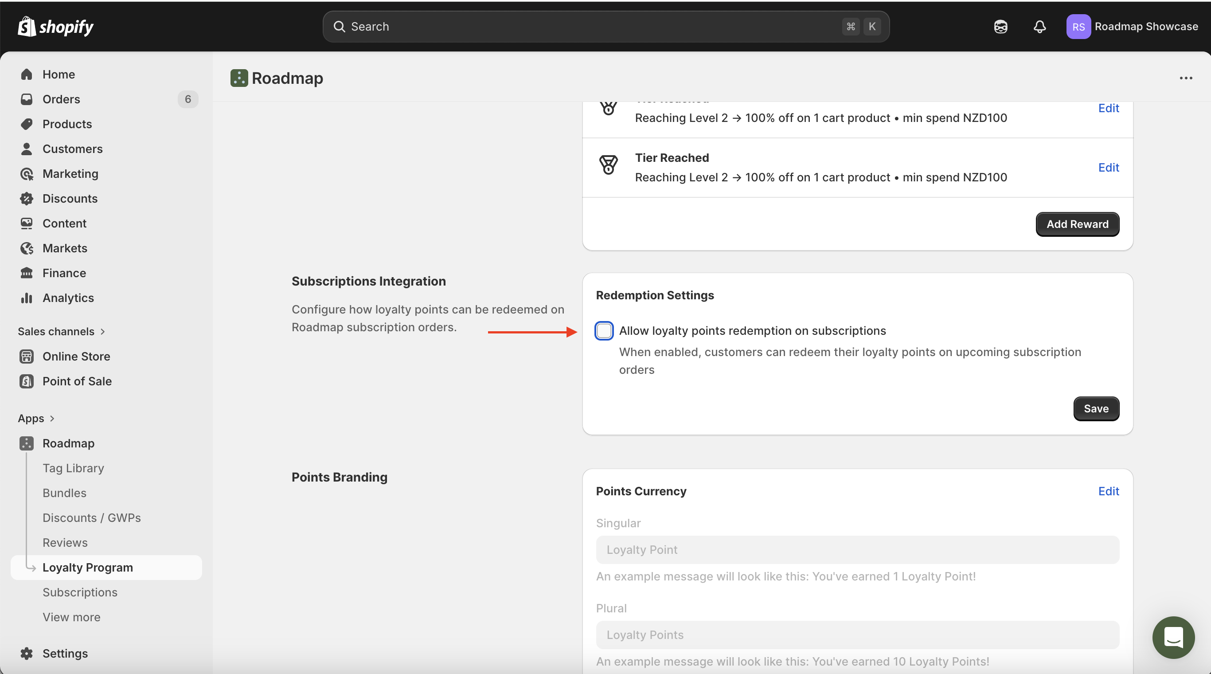
Task: Click the Settings gear icon
Action: [27, 653]
